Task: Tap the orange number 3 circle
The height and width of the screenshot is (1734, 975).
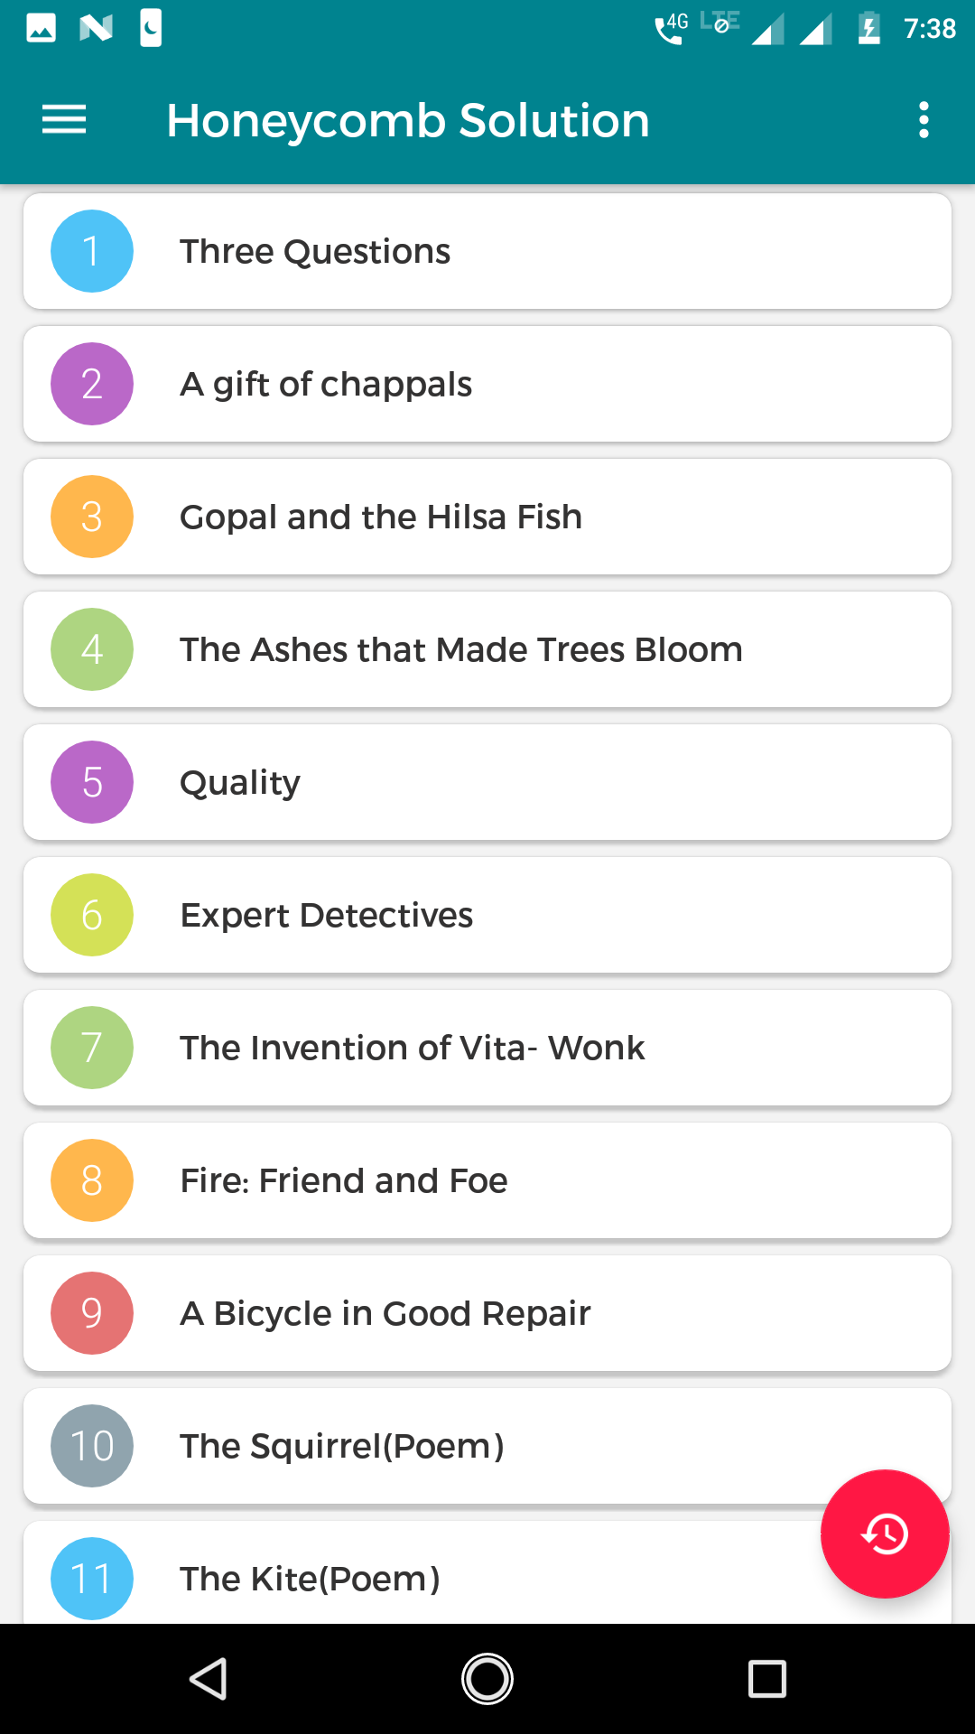Action: 92,517
